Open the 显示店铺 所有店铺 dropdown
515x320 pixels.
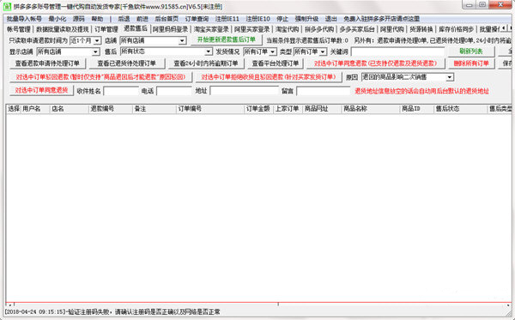point(68,51)
